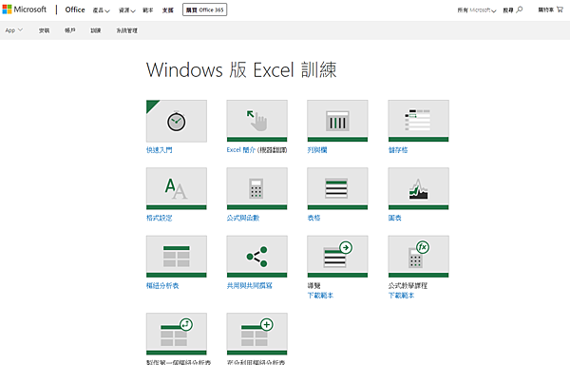Click 下載範本 under 公式教學課程 tile

pyautogui.click(x=401, y=296)
